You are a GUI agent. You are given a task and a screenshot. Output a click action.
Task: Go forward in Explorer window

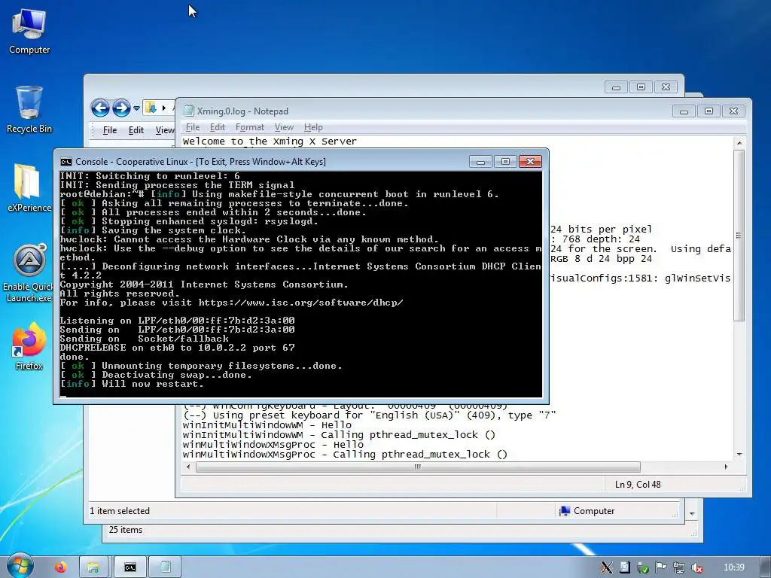coord(121,108)
